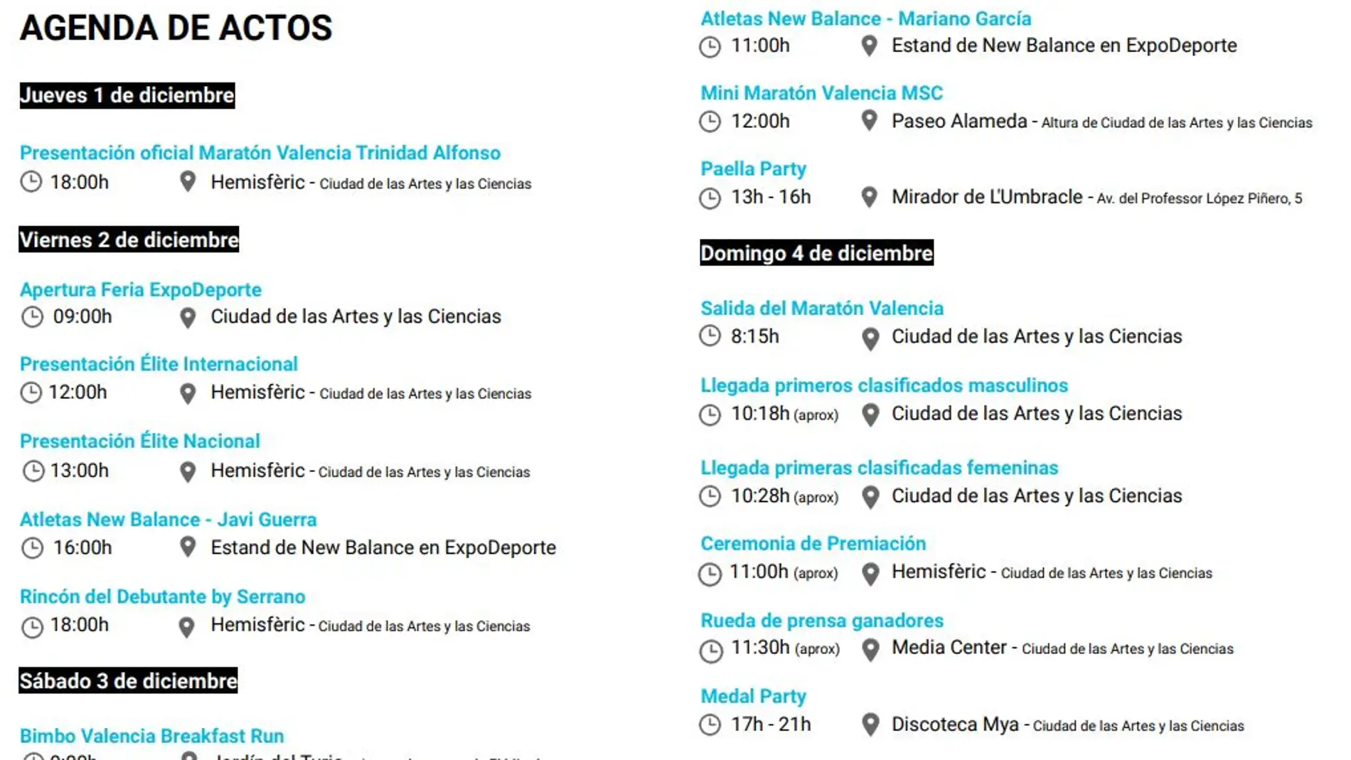The height and width of the screenshot is (760, 1351).
Task: Click the clock icon beside 13h - 16h Paella Party
Action: coord(710,198)
